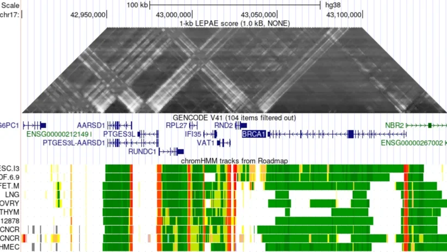Click the 43,000,000 position on the ruler
447x252 pixels.
[173, 15]
